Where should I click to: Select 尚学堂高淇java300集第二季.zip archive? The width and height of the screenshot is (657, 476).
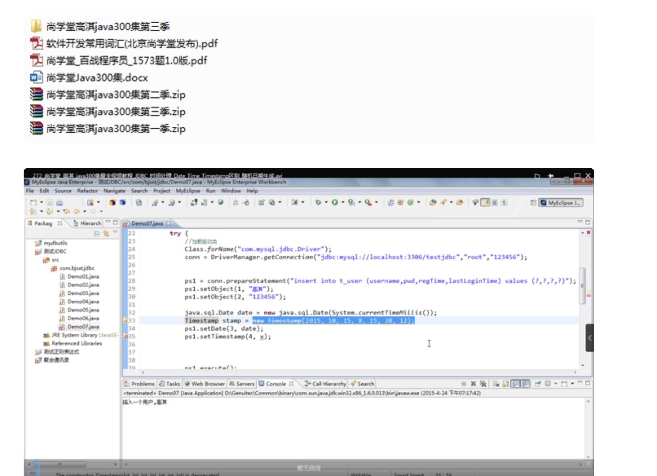pyautogui.click(x=108, y=95)
